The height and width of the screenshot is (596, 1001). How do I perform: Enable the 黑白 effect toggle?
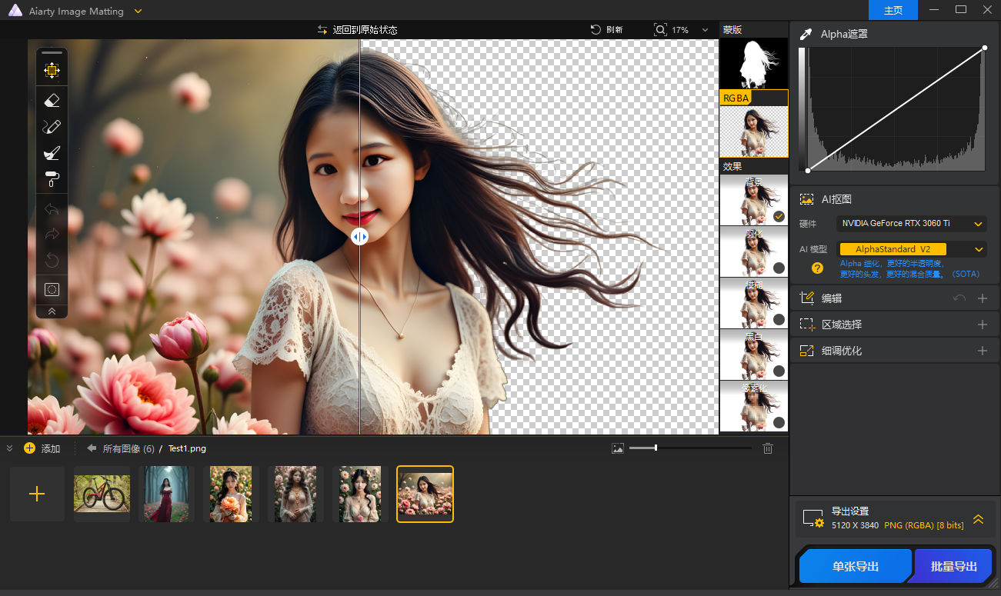click(x=779, y=371)
